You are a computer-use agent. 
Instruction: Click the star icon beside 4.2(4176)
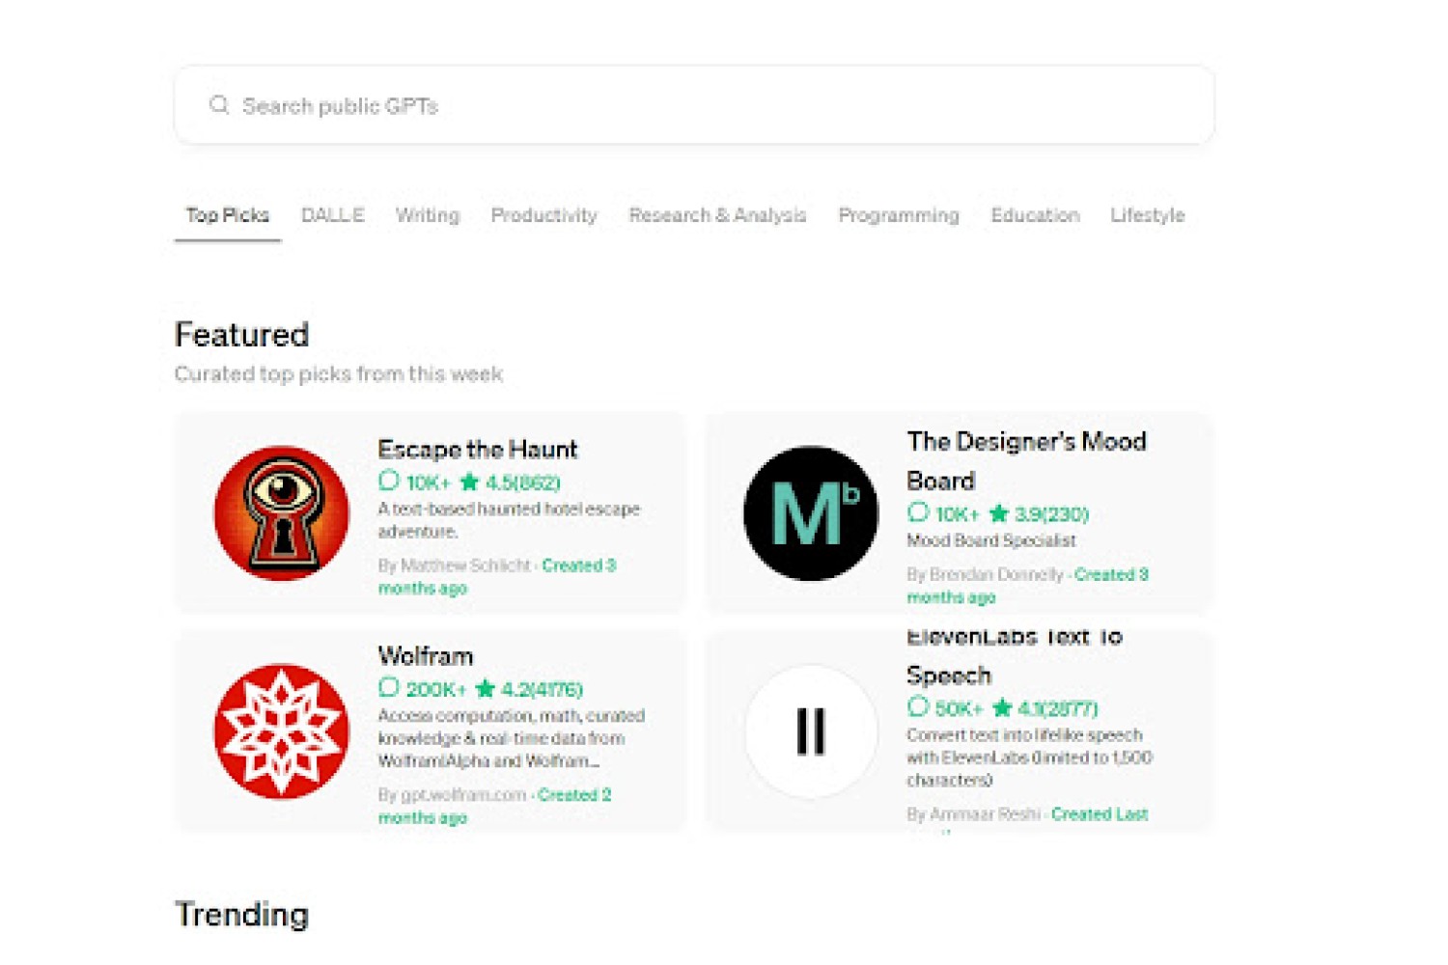click(486, 688)
